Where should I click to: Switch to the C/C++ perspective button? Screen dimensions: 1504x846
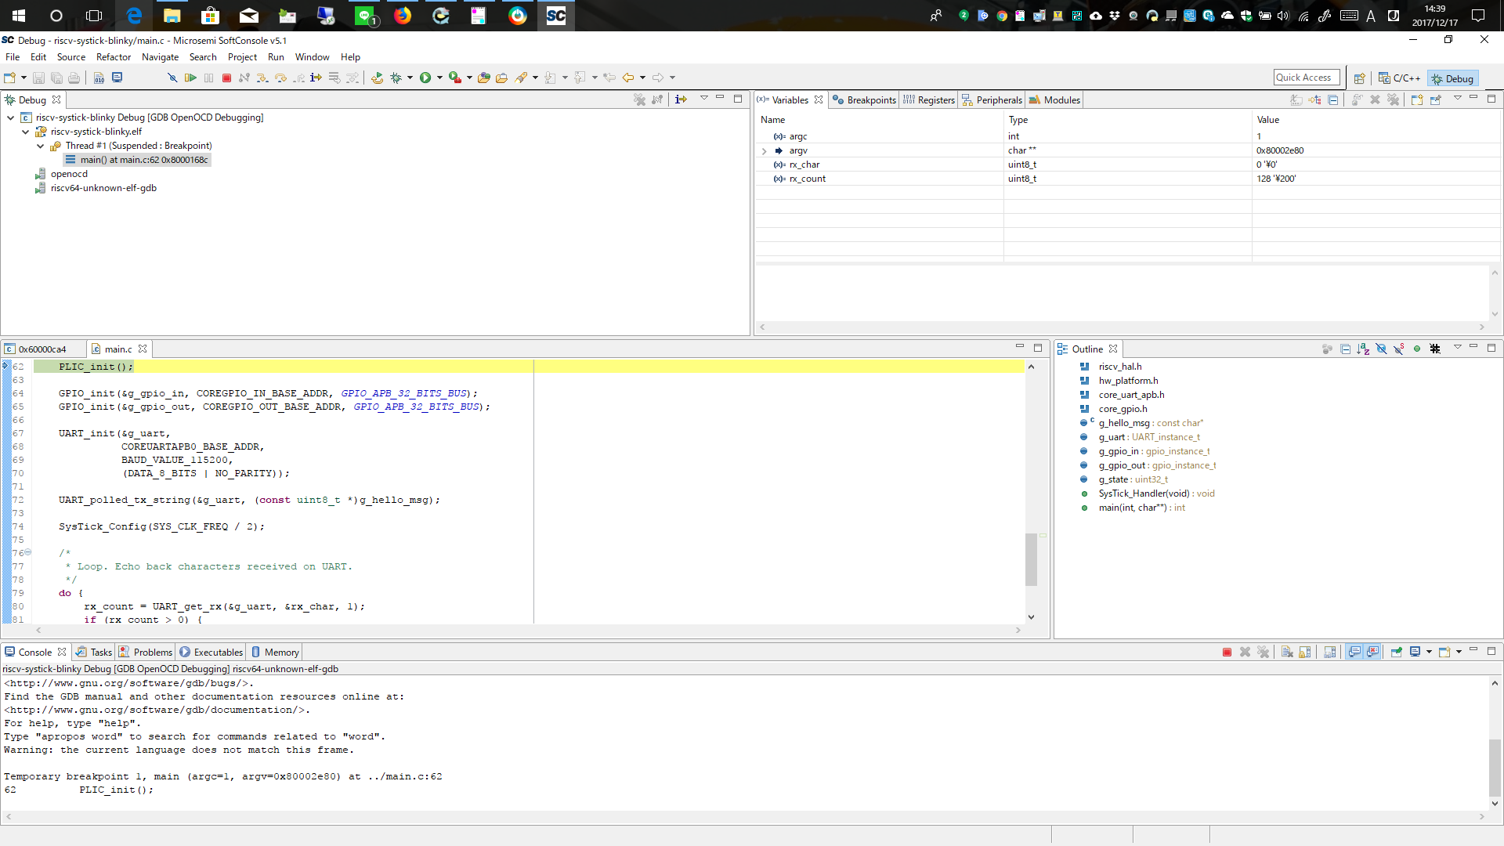tap(1401, 78)
